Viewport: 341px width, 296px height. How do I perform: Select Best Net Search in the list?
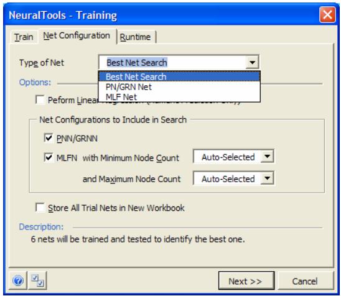pyautogui.click(x=179, y=76)
